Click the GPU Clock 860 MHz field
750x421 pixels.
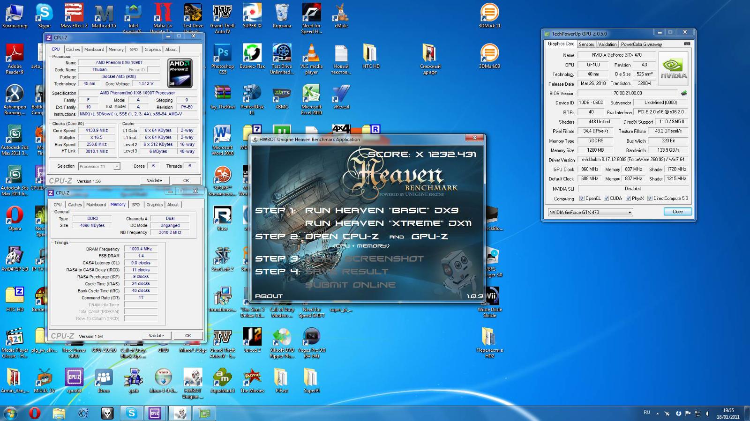[590, 170]
